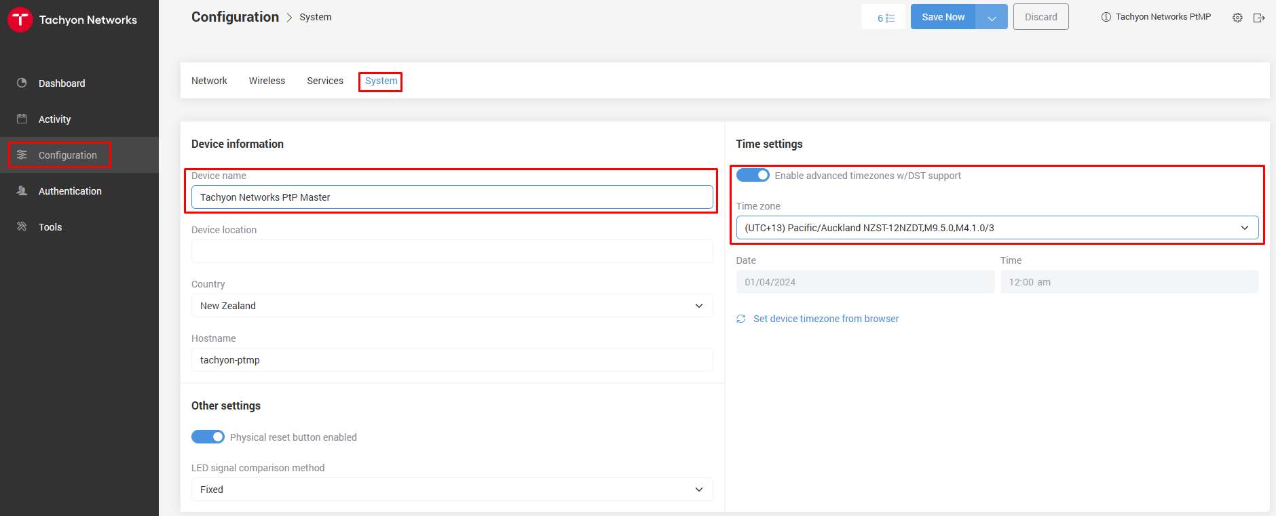1276x516 pixels.
Task: Click the Activity calendar icon
Action: tap(22, 119)
